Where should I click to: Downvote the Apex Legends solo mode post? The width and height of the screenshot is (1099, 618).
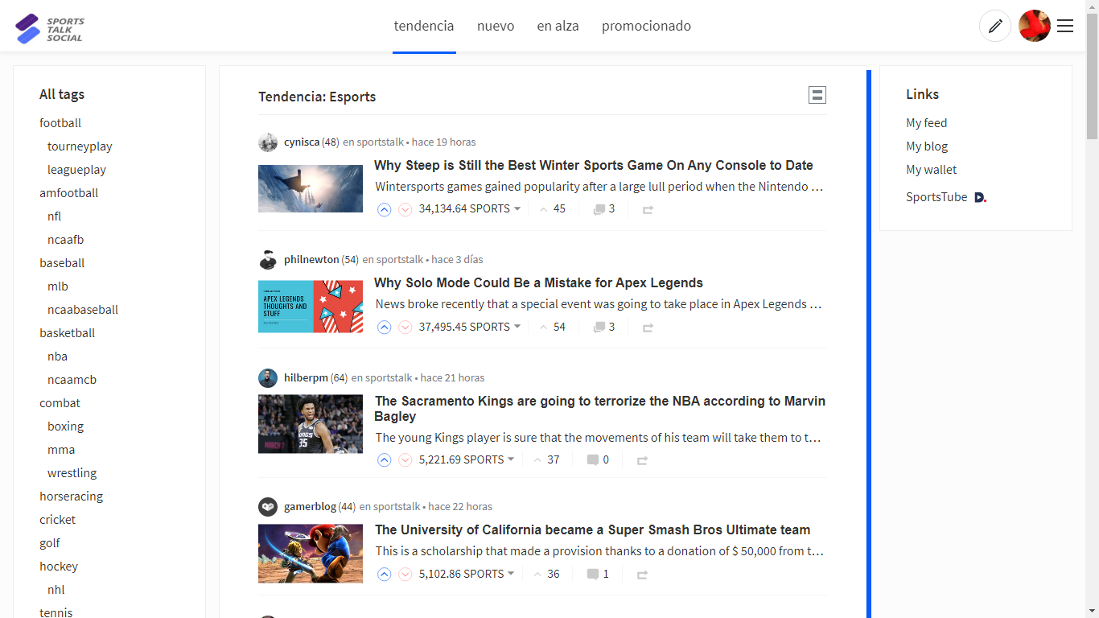coord(405,327)
